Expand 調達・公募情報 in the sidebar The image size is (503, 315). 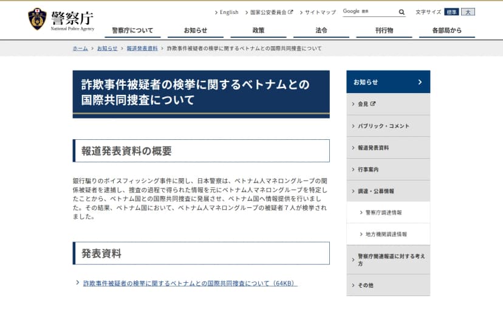(x=388, y=192)
